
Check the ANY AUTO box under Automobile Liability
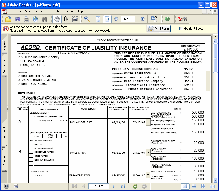coord(31,144)
